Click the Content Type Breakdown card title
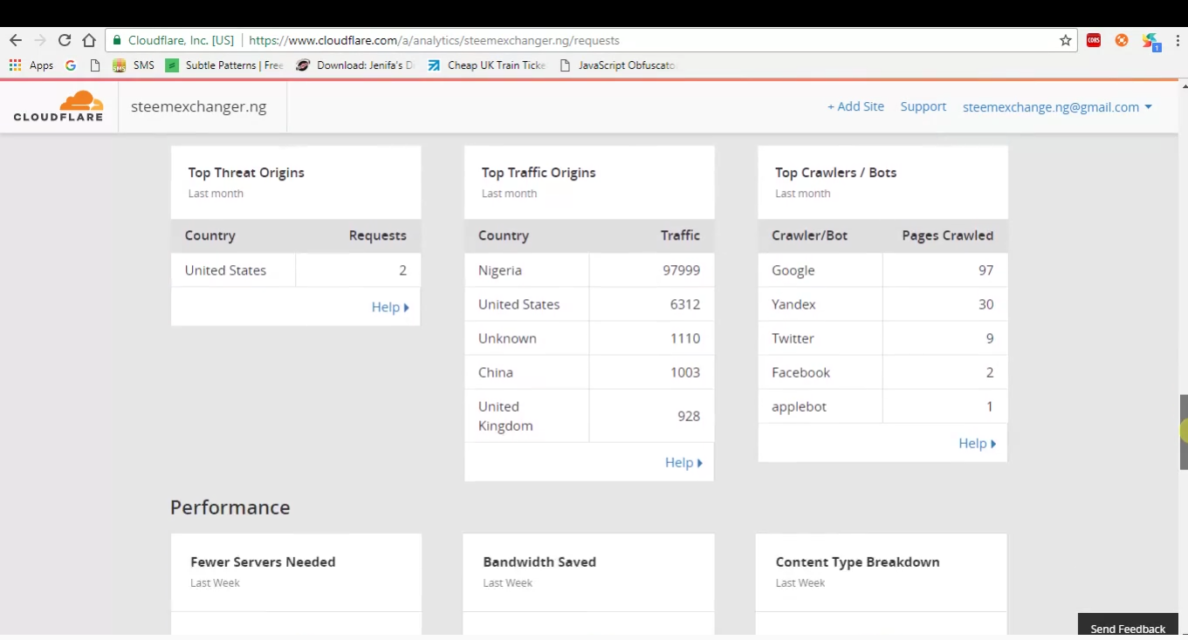1188x640 pixels. (x=857, y=562)
